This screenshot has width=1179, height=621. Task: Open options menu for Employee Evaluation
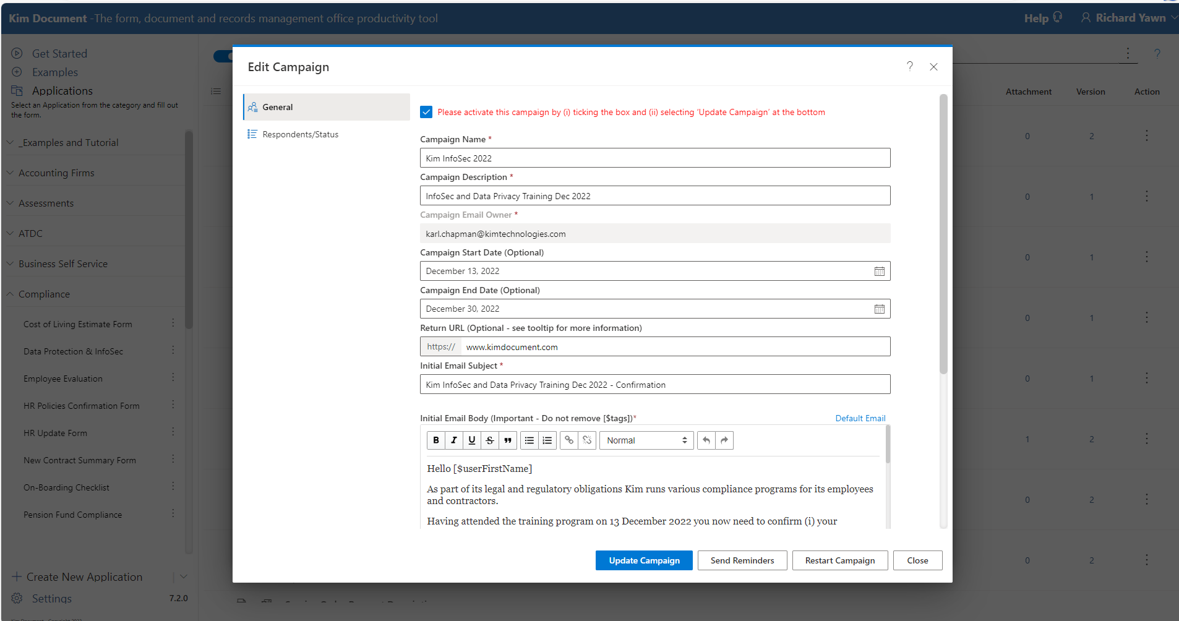173,378
